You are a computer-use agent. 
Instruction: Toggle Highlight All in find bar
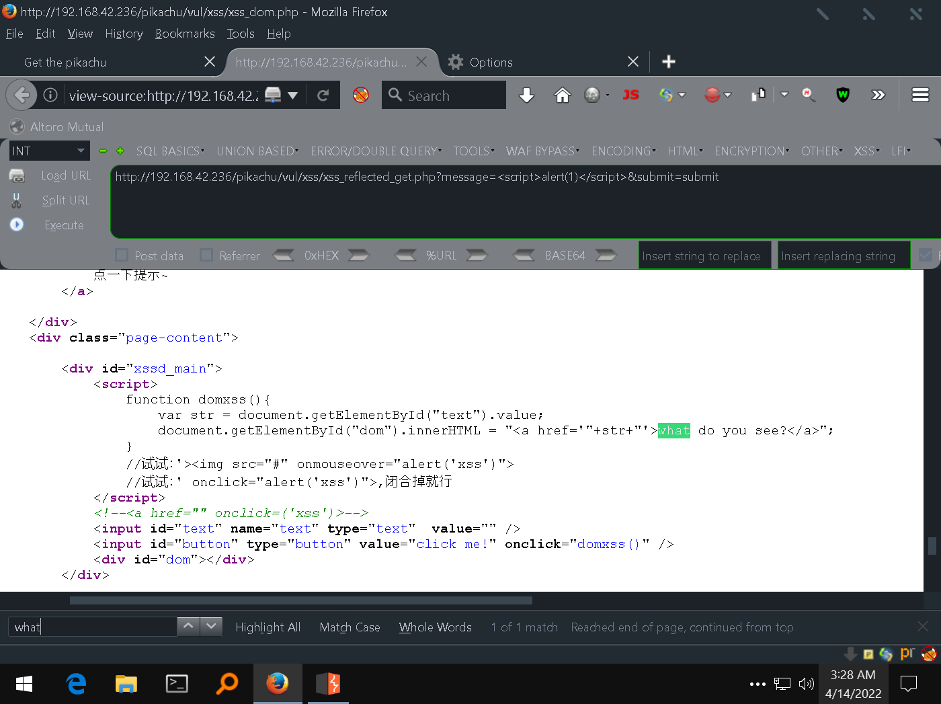pos(268,627)
